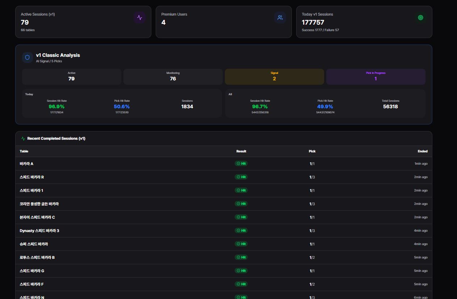Open the 로투스 스피드 바카라 B session row

(224, 257)
